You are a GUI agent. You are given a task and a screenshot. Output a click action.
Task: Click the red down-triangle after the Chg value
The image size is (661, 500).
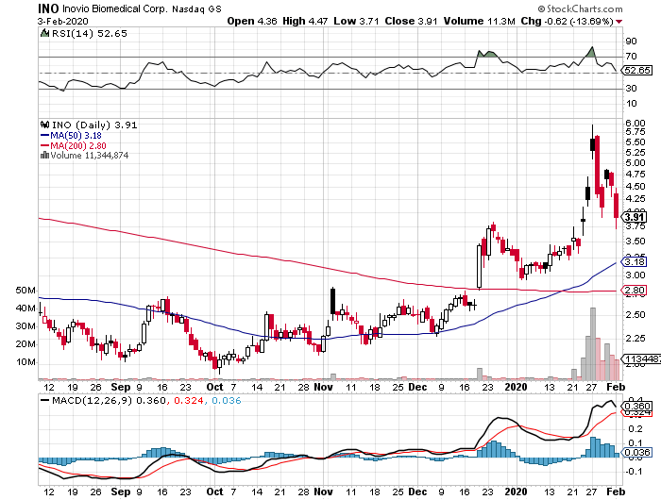(619, 22)
